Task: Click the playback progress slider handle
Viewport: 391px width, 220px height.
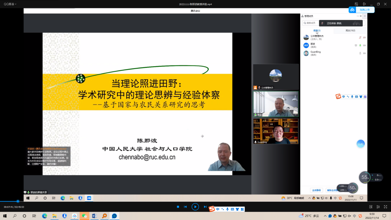Action: (x=18, y=201)
